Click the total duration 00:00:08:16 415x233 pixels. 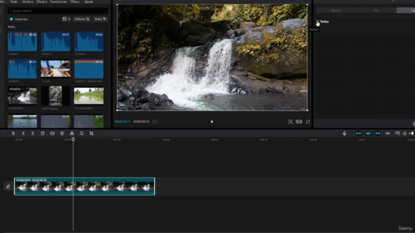pyautogui.click(x=141, y=122)
